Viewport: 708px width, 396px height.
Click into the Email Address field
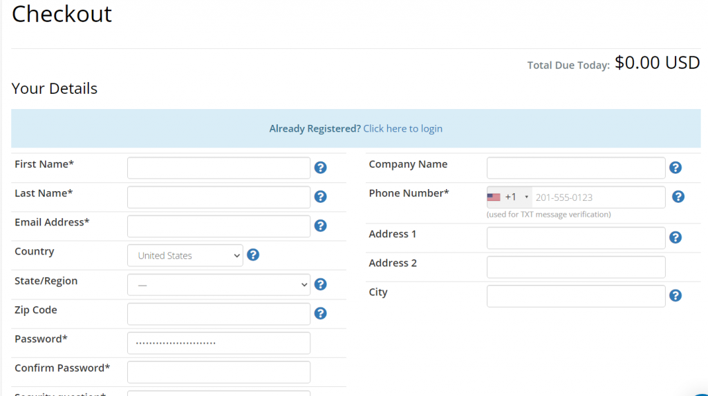click(x=218, y=226)
